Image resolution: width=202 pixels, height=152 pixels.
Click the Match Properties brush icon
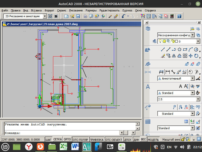110,16
